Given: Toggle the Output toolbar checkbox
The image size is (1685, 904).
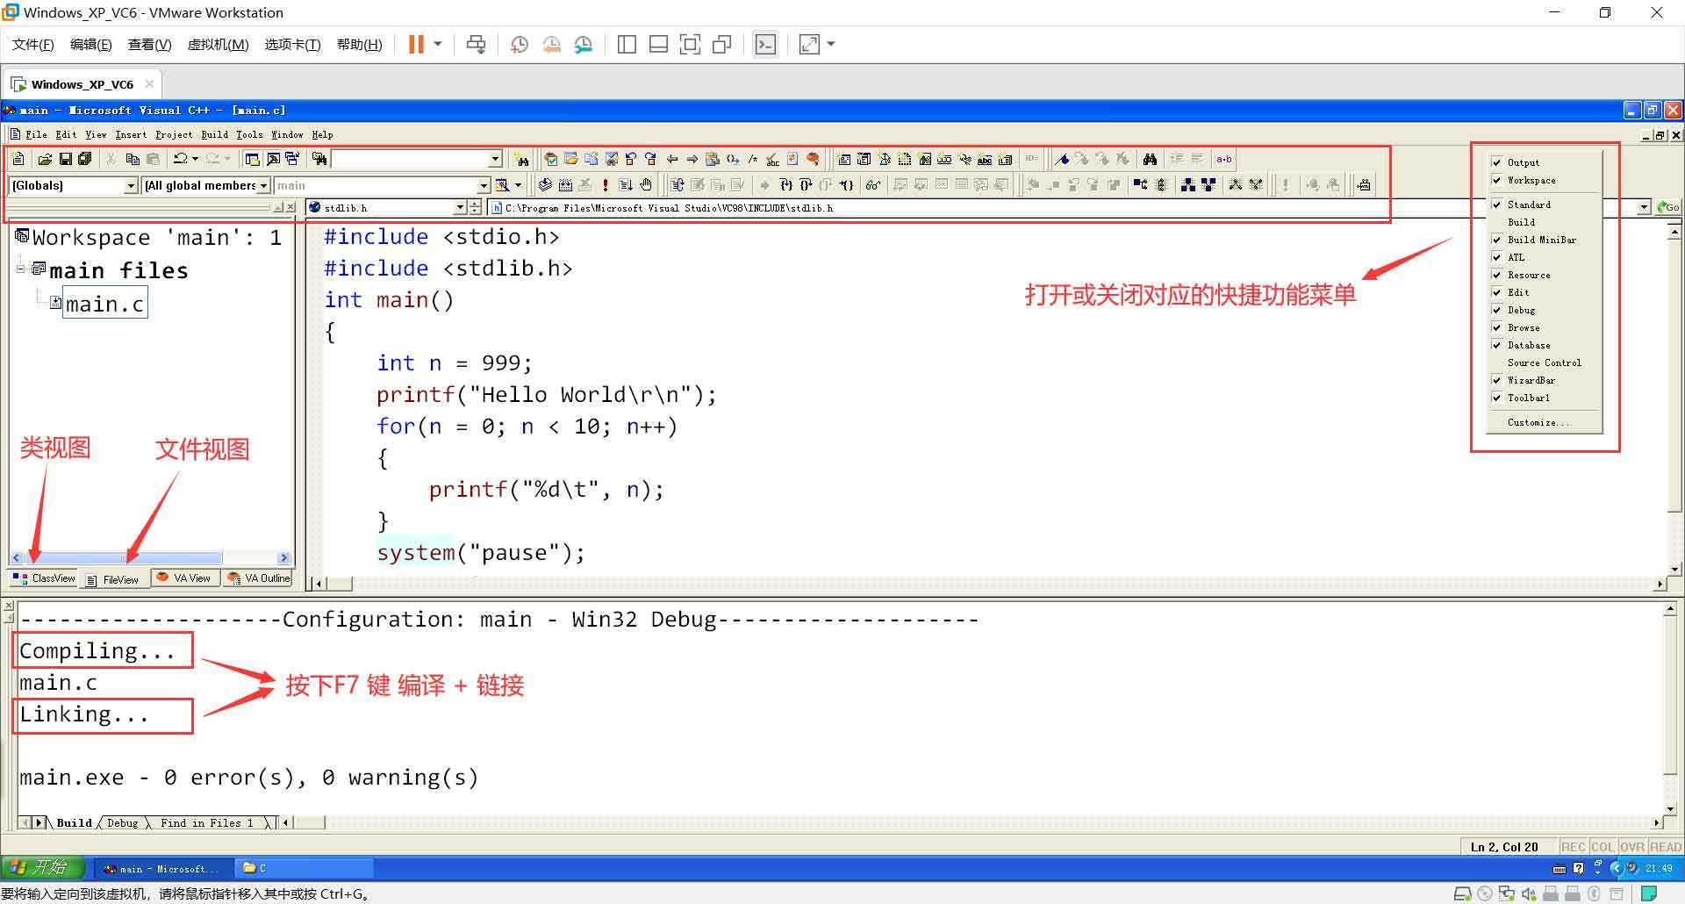Looking at the screenshot, I should click(1496, 162).
